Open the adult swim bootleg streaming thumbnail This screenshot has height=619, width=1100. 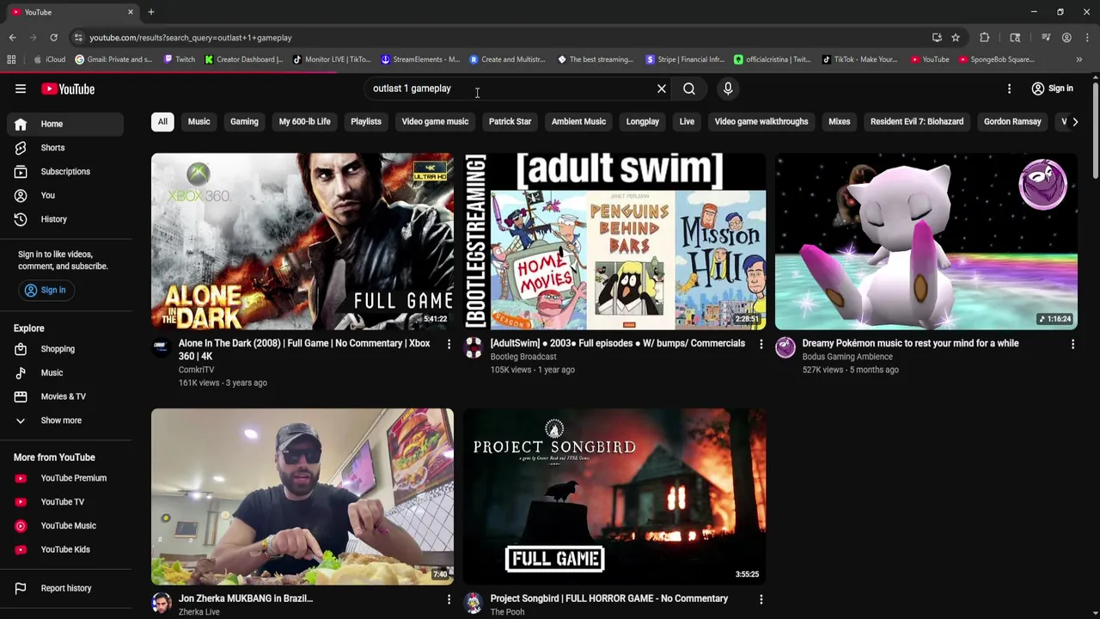tap(614, 242)
